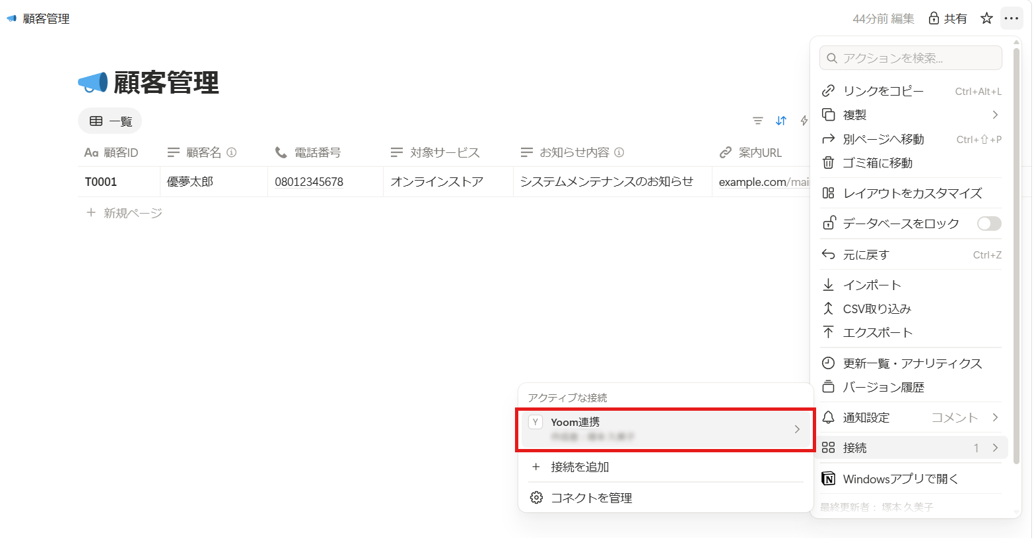Switch to the 一覧 view tab
The width and height of the screenshot is (1034, 538).
(110, 121)
